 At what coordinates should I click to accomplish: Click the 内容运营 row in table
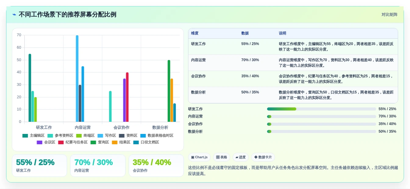coord(293,63)
